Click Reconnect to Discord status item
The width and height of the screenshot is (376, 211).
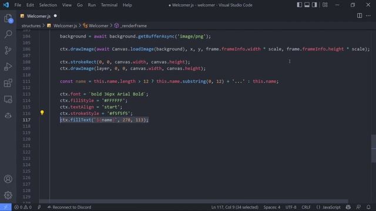tap(69, 207)
